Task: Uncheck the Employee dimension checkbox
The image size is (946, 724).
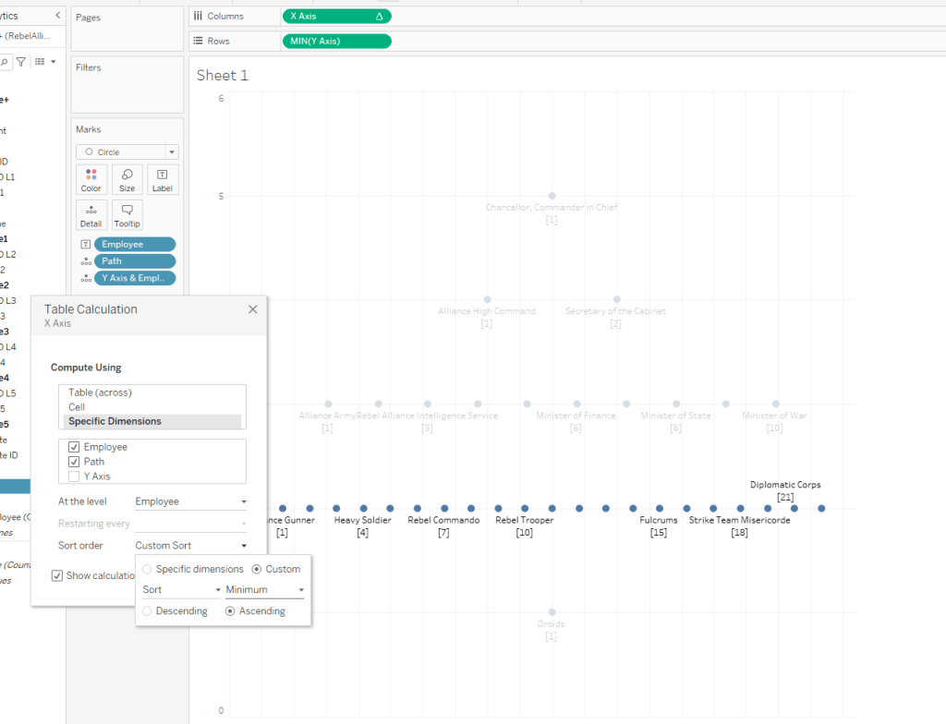Action: (x=74, y=447)
